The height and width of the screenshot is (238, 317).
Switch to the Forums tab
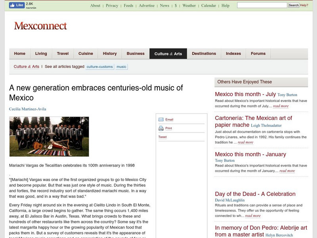point(258,54)
